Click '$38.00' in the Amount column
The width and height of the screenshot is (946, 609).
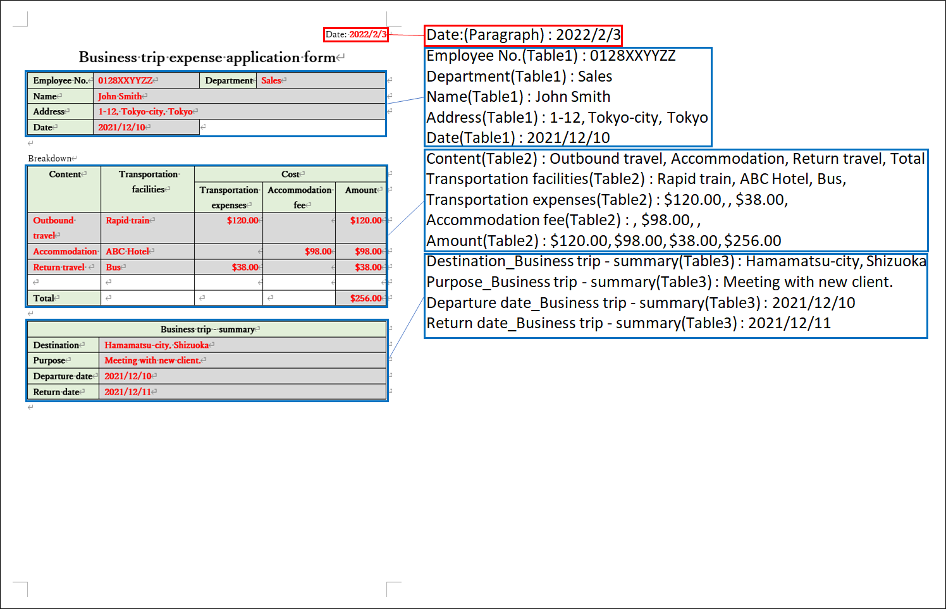368,267
